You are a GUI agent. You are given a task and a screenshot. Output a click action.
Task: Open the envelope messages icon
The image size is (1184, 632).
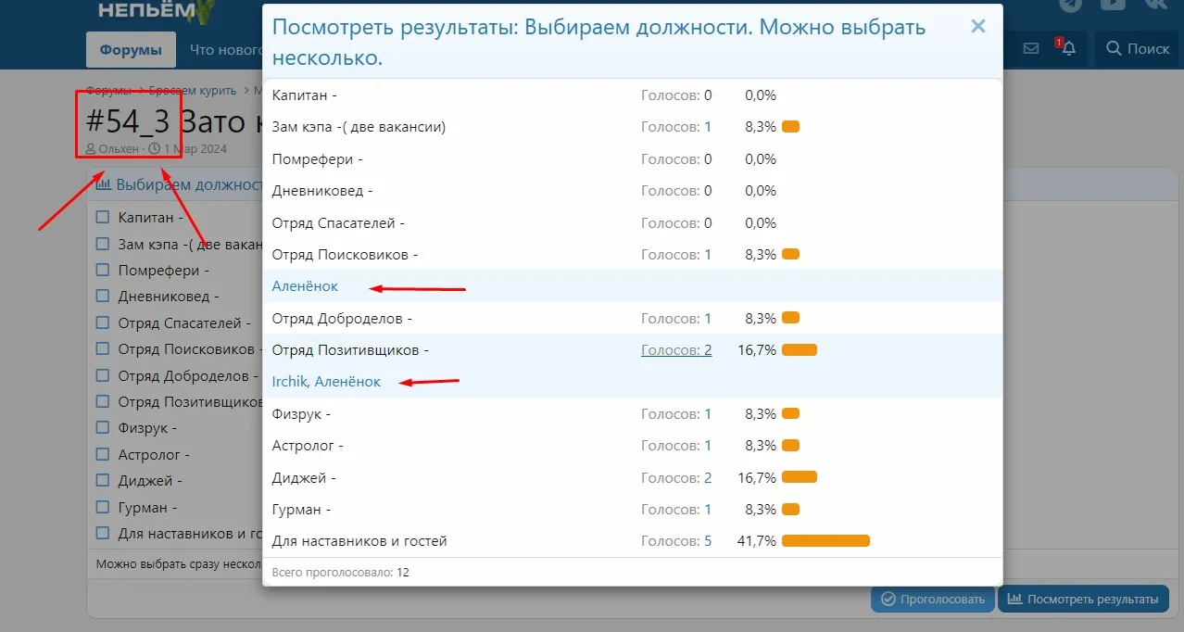click(1031, 47)
